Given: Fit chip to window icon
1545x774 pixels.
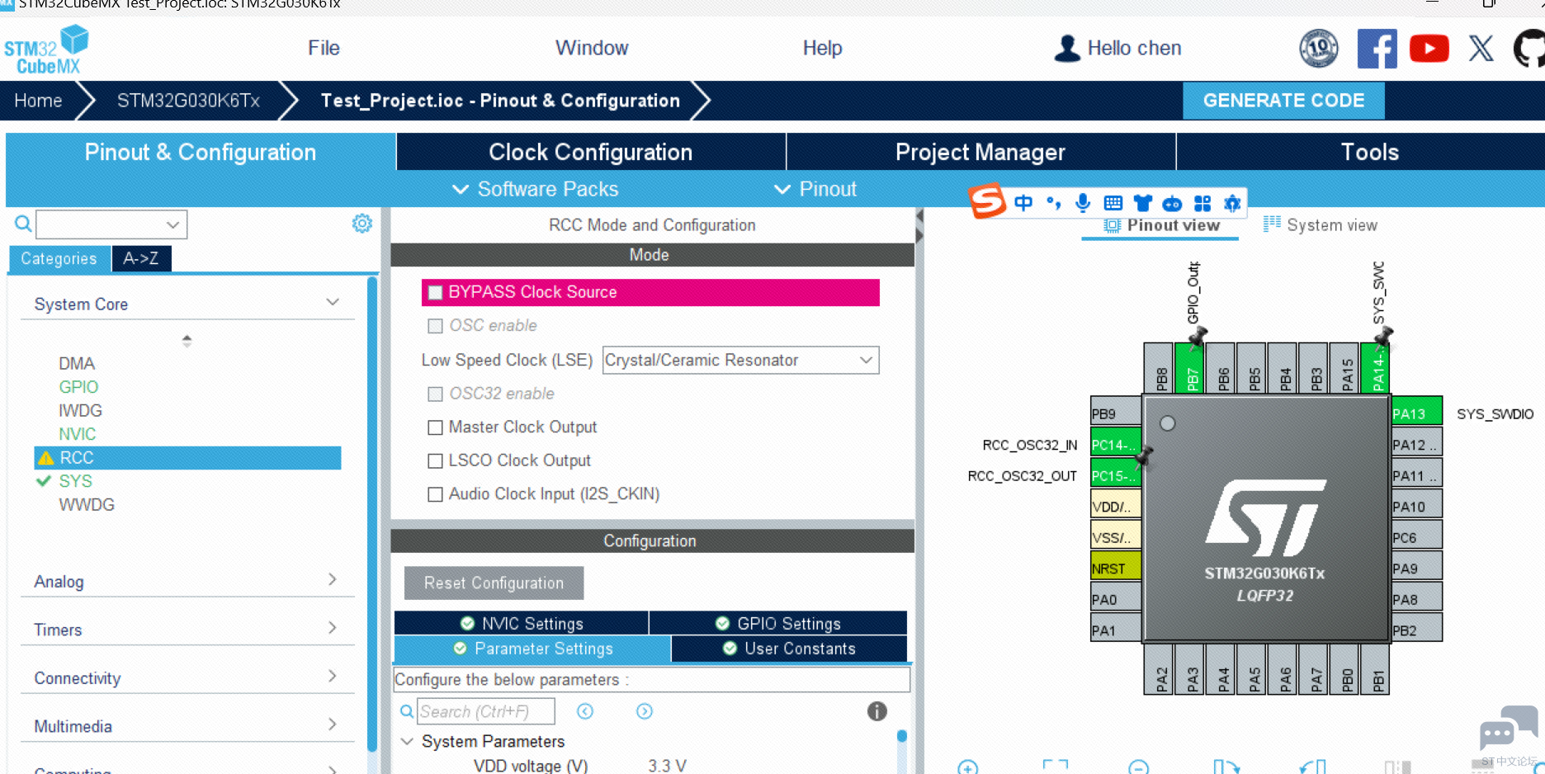Looking at the screenshot, I should 1056,767.
